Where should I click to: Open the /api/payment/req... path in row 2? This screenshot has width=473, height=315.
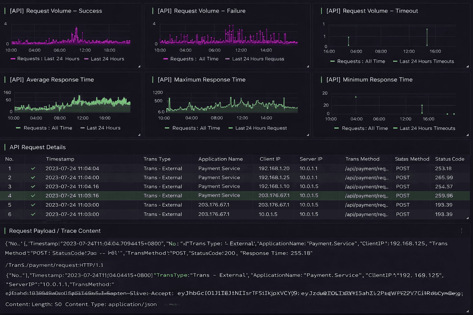[367, 178]
